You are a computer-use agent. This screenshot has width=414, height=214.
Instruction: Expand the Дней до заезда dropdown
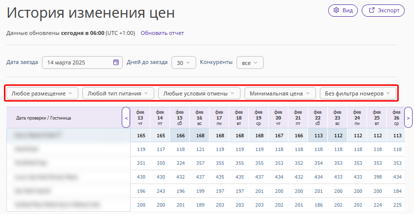coord(183,62)
